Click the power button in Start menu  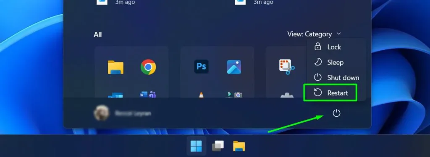coord(336,113)
